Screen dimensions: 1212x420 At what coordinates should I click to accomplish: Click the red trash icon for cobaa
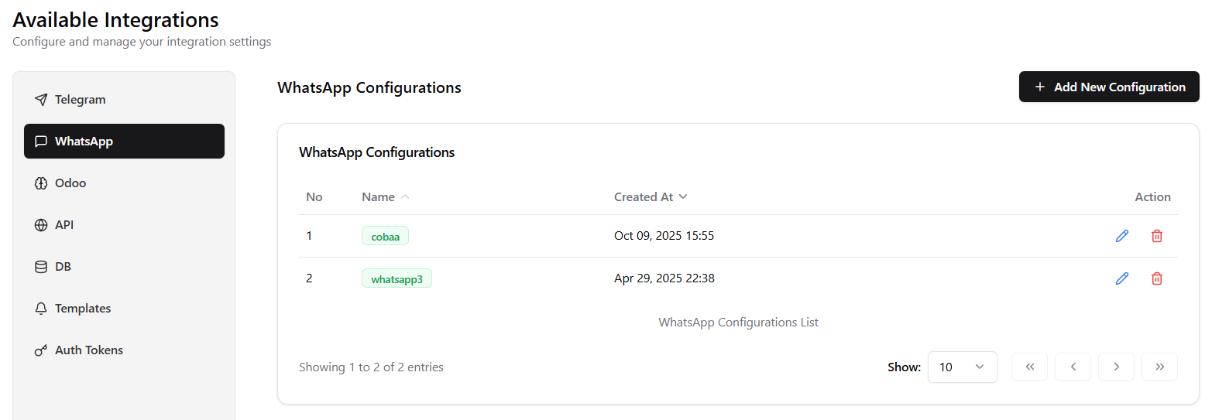coord(1157,236)
